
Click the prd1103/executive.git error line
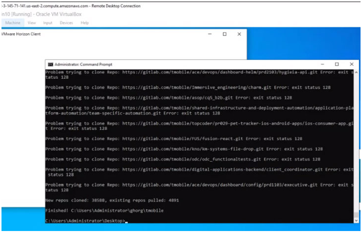pos(199,187)
